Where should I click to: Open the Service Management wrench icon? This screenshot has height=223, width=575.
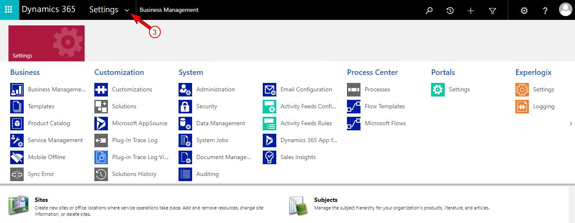pyautogui.click(x=17, y=140)
